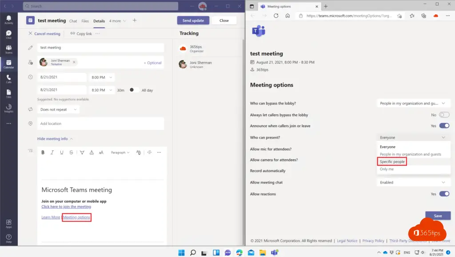The height and width of the screenshot is (257, 455).
Task: Open Calls in Teams sidebar
Action: 8,79
